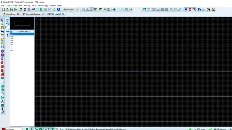The height and width of the screenshot is (130, 232).
Task: Open the Library menu
Action: point(27,6)
